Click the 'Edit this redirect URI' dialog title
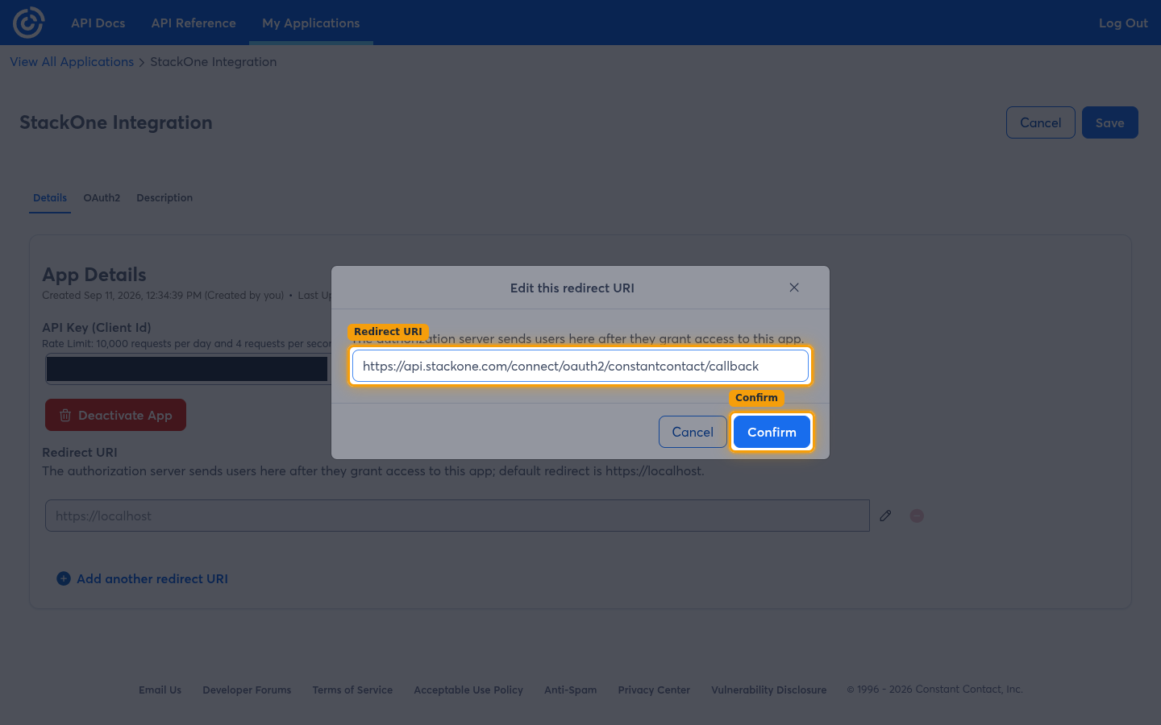 tap(572, 288)
